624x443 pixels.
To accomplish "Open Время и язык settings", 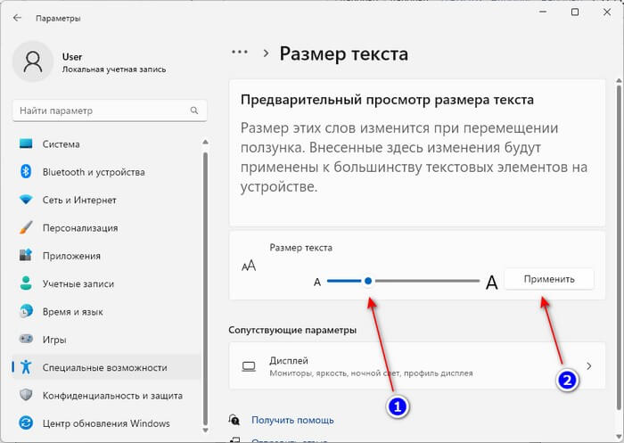I will tap(107, 311).
